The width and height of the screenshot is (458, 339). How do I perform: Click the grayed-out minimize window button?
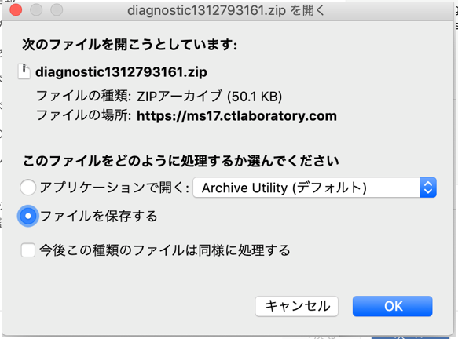point(36,10)
